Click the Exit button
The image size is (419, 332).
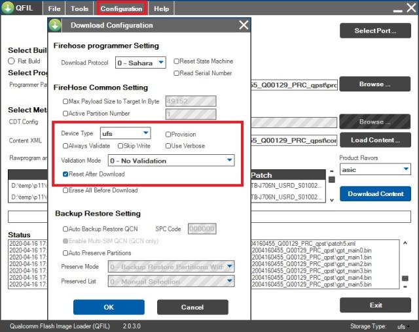click(375, 305)
